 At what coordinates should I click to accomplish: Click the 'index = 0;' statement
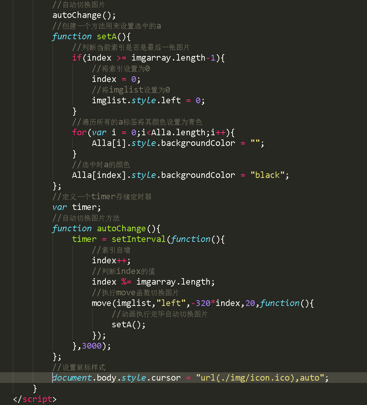(116, 79)
